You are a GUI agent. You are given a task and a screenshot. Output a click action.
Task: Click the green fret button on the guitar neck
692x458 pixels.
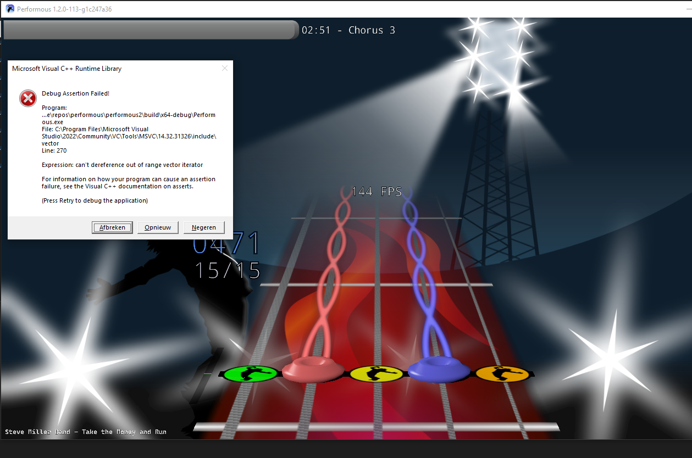tap(251, 373)
